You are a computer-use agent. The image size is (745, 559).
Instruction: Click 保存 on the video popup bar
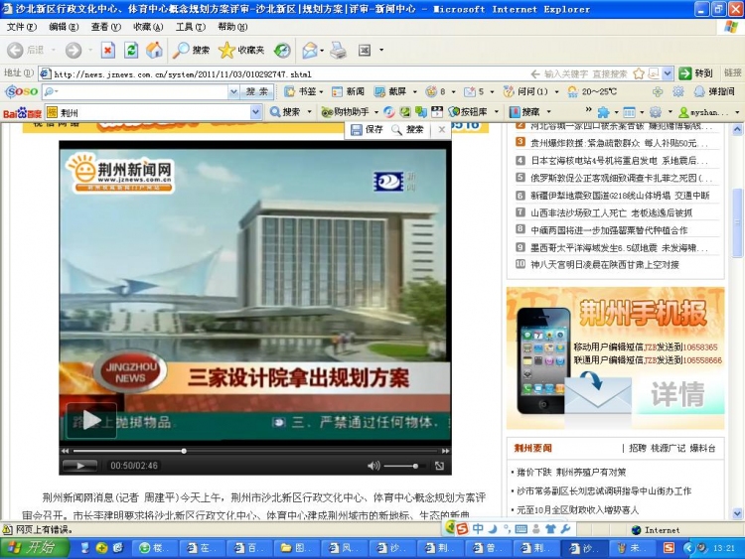pyautogui.click(x=367, y=129)
